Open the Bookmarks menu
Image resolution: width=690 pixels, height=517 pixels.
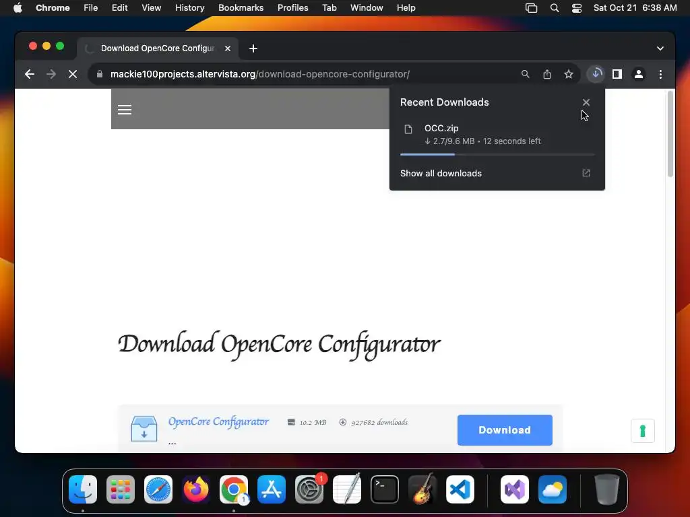pyautogui.click(x=241, y=8)
